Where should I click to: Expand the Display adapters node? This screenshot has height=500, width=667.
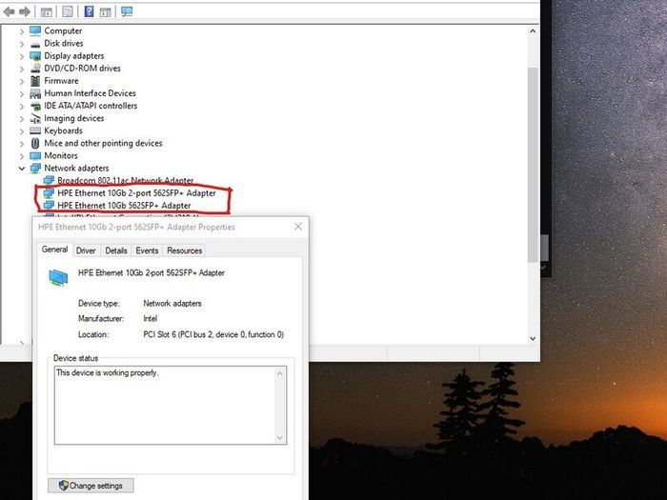tap(22, 56)
